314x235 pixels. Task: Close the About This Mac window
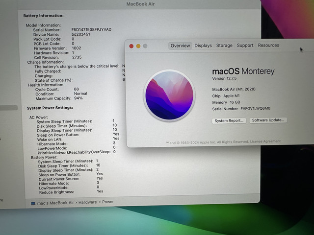pyautogui.click(x=131, y=46)
